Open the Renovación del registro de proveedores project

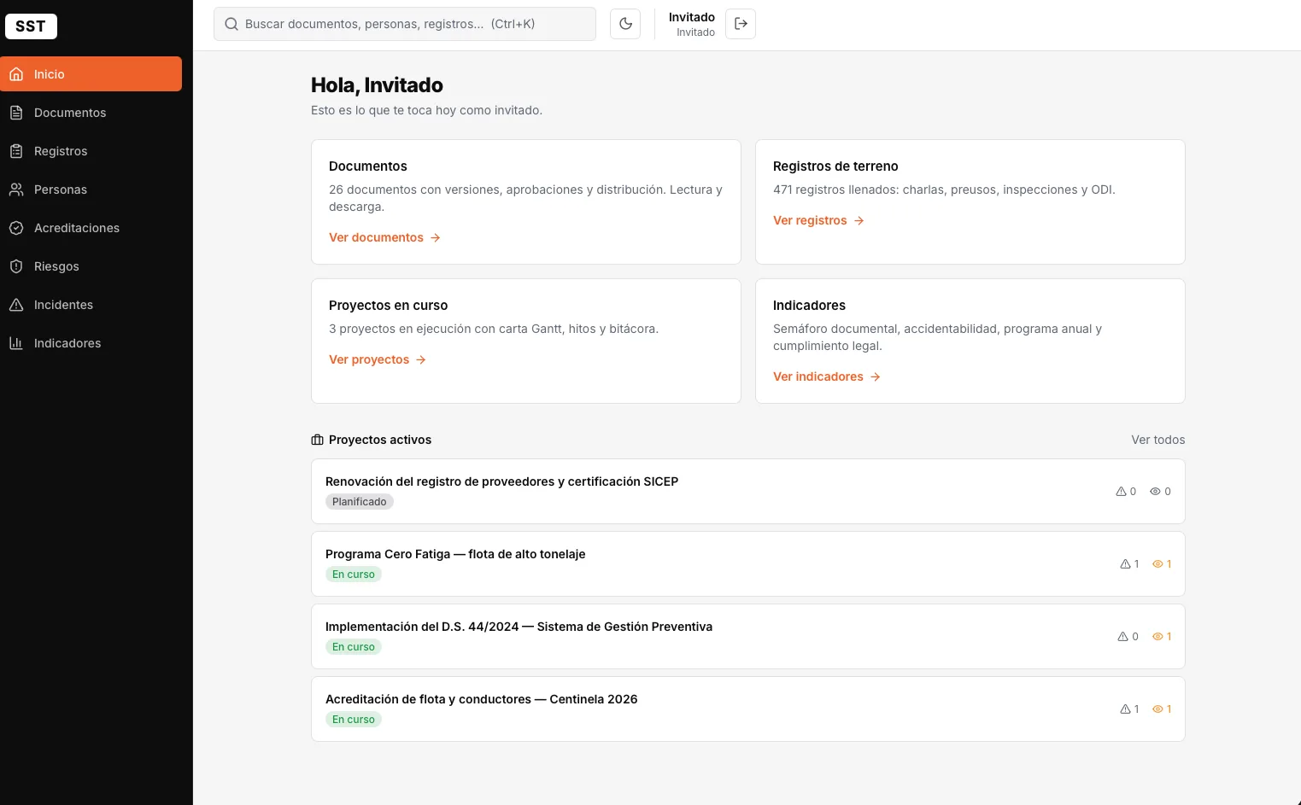pyautogui.click(x=748, y=492)
